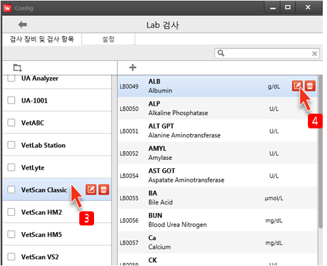Select the UA-1001 equipment row
Viewport: 327px width, 266px height.
[x=57, y=100]
